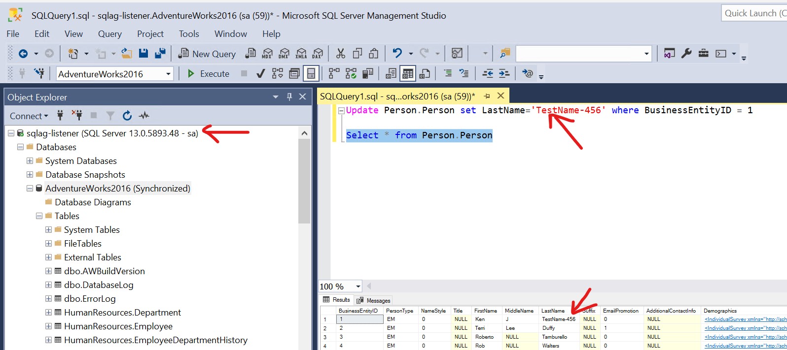This screenshot has width=787, height=350.
Task: Toggle Include Live Query Statistics
Action: pos(351,74)
